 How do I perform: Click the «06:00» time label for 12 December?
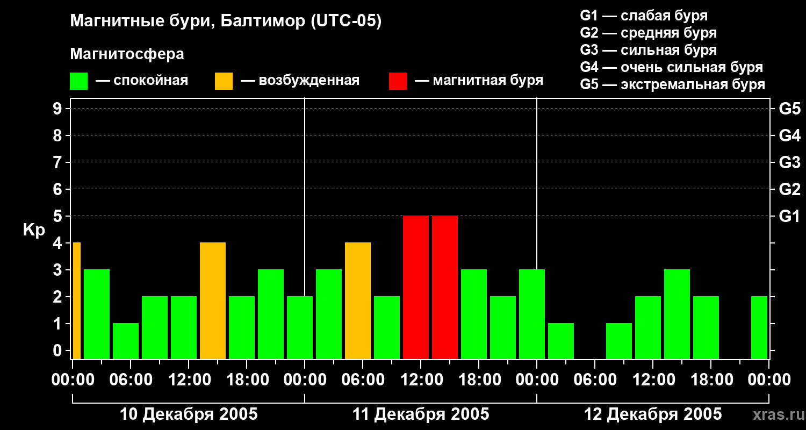pos(595,380)
